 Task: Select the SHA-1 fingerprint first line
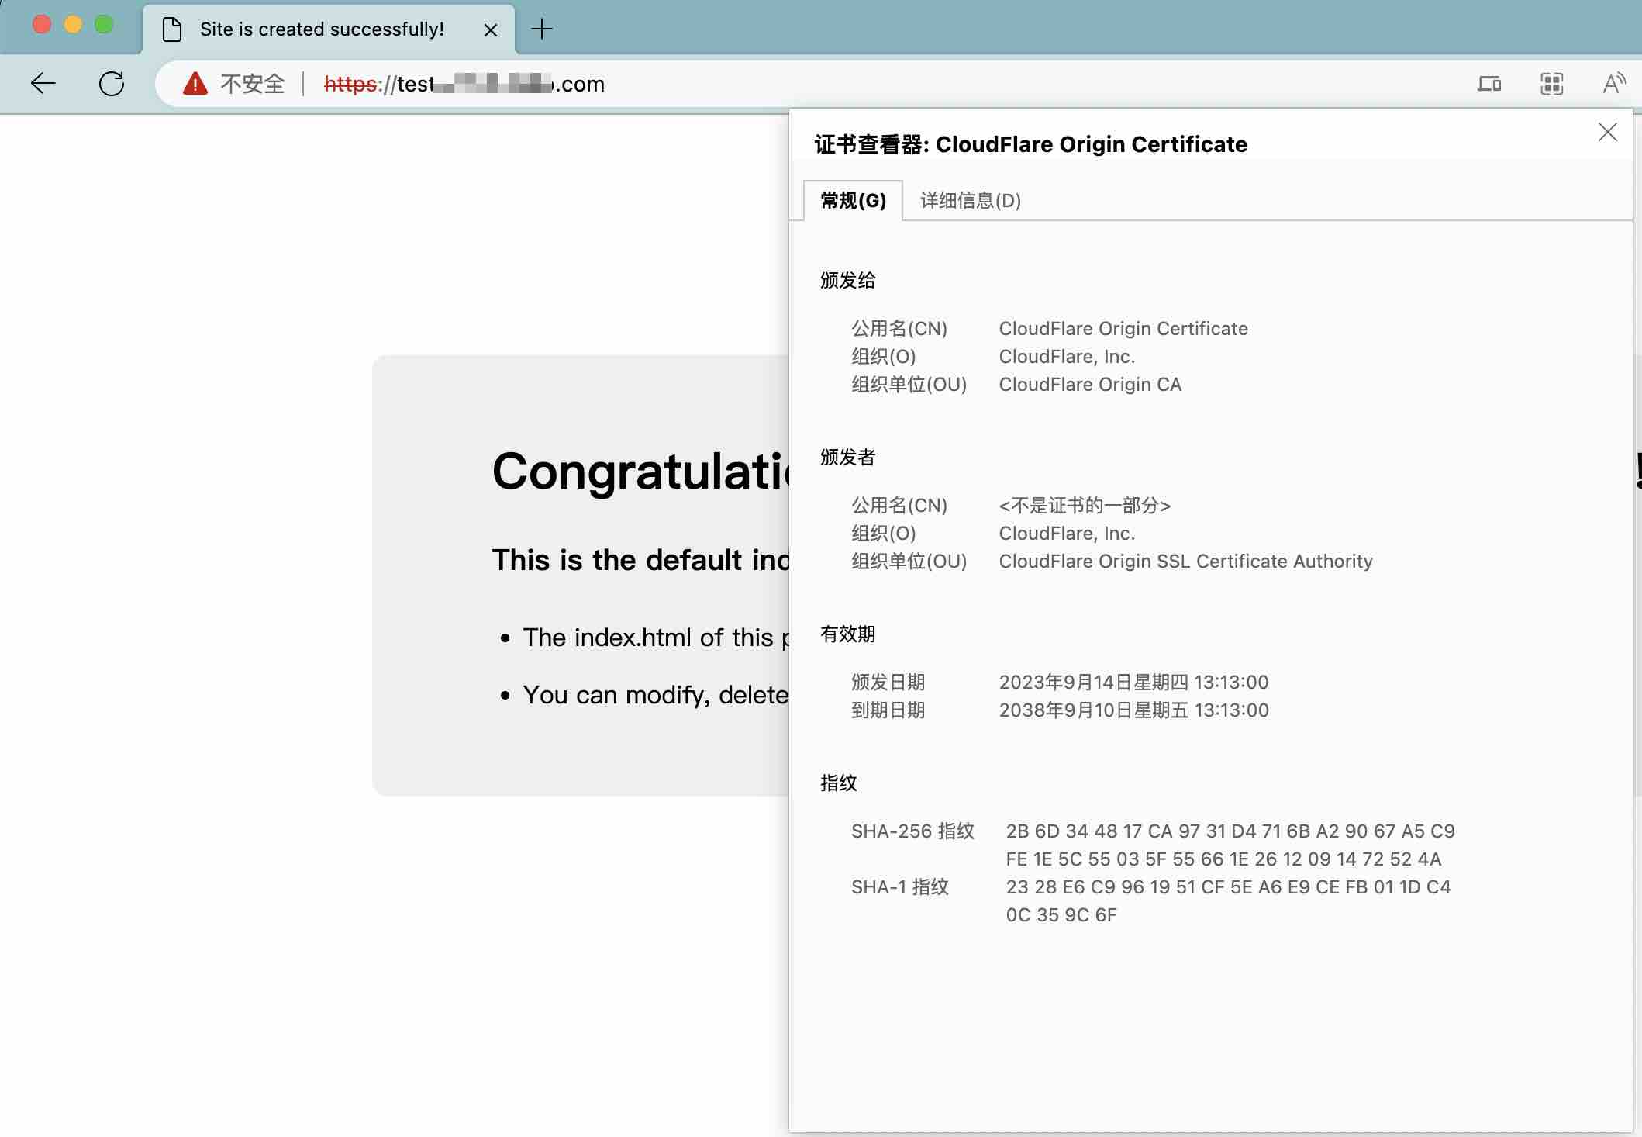pyautogui.click(x=1228, y=887)
